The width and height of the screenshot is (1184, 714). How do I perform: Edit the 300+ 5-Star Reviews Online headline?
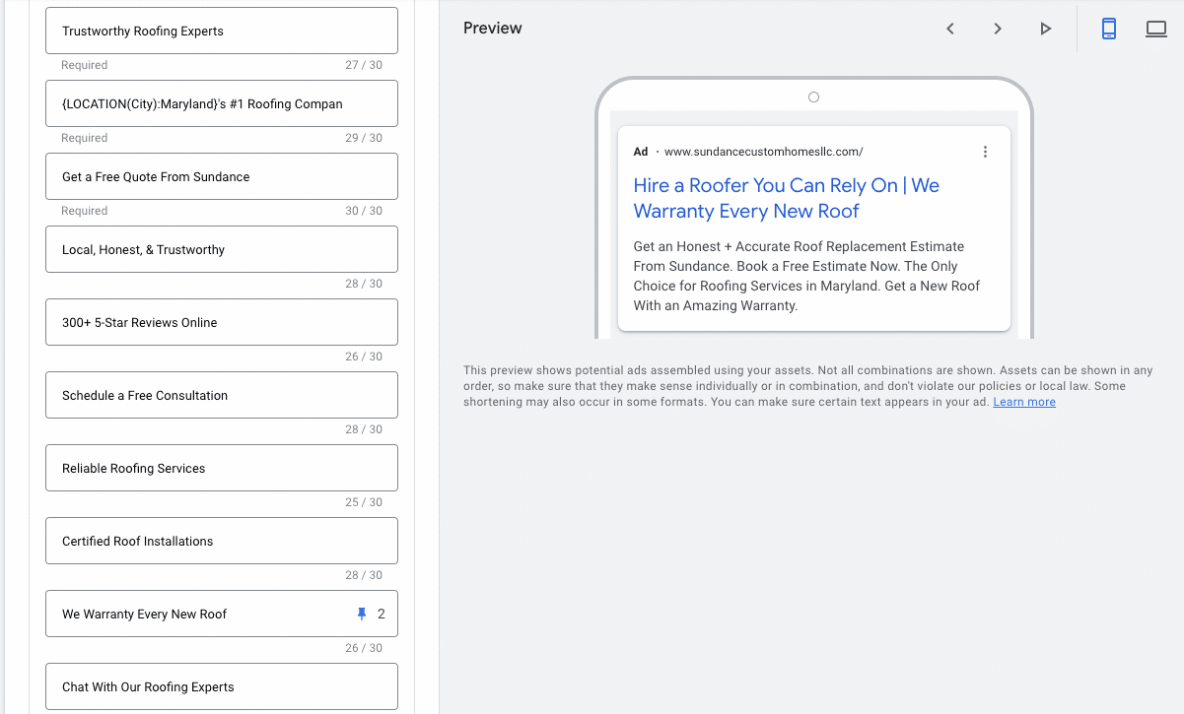tap(221, 323)
